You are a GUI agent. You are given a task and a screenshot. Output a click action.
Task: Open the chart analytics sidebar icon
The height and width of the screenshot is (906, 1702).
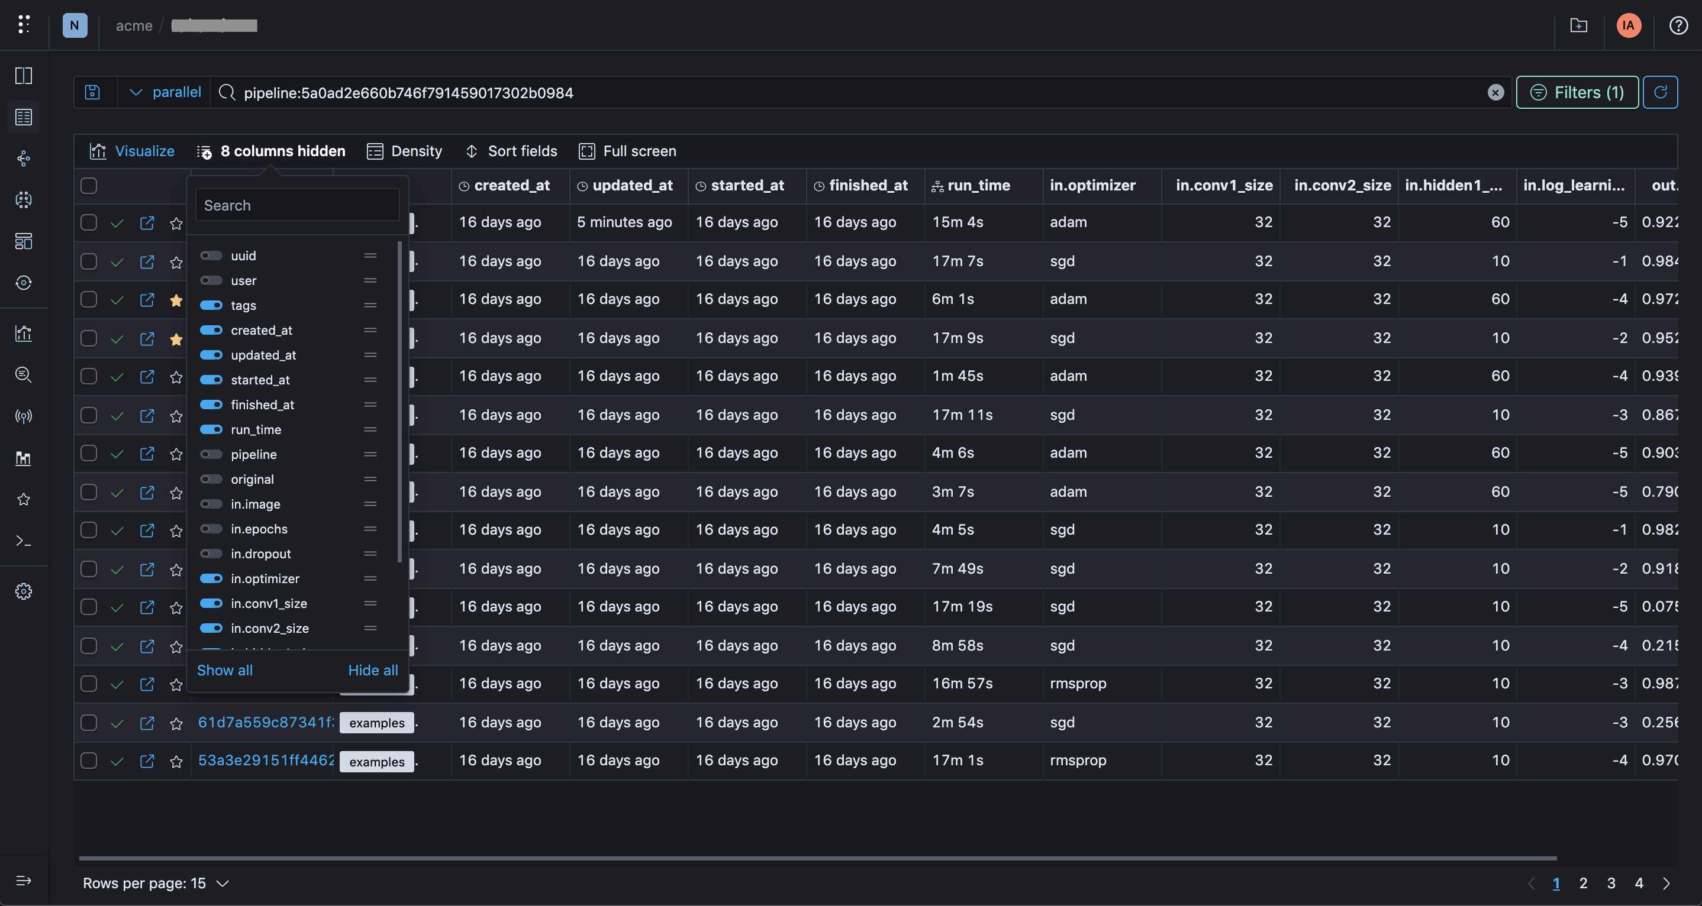(24, 333)
